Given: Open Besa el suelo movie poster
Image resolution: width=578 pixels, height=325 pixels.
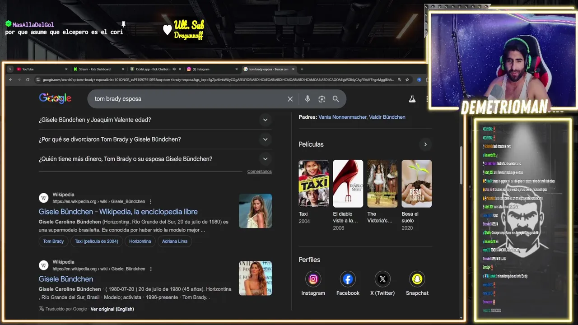Looking at the screenshot, I should [x=416, y=184].
